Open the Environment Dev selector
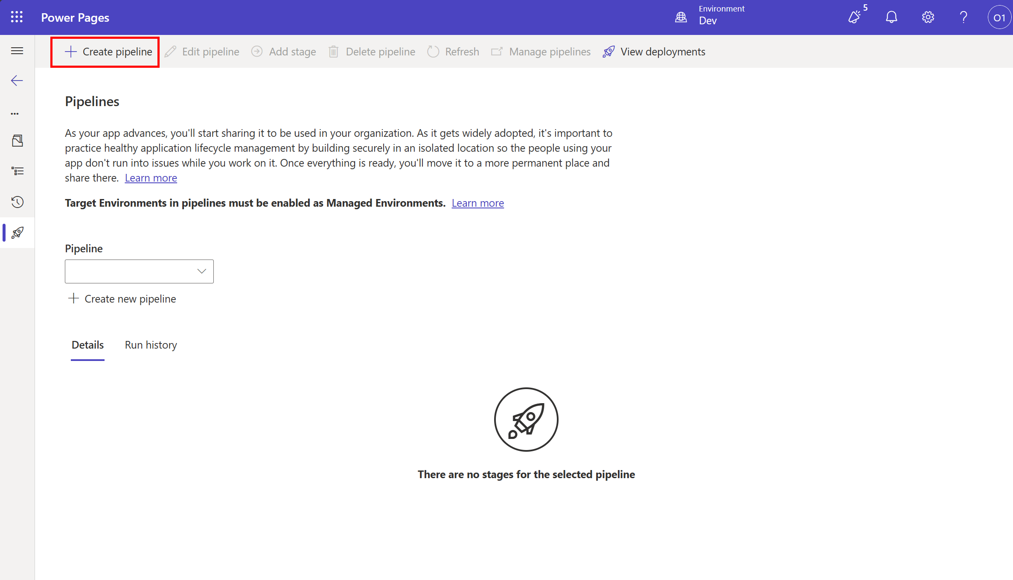Viewport: 1013px width, 580px height. [x=710, y=15]
